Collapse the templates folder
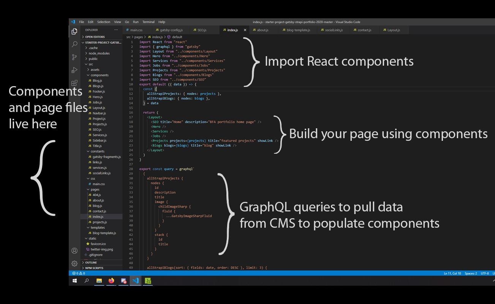Screen dimensions: 495x304 coord(101,228)
